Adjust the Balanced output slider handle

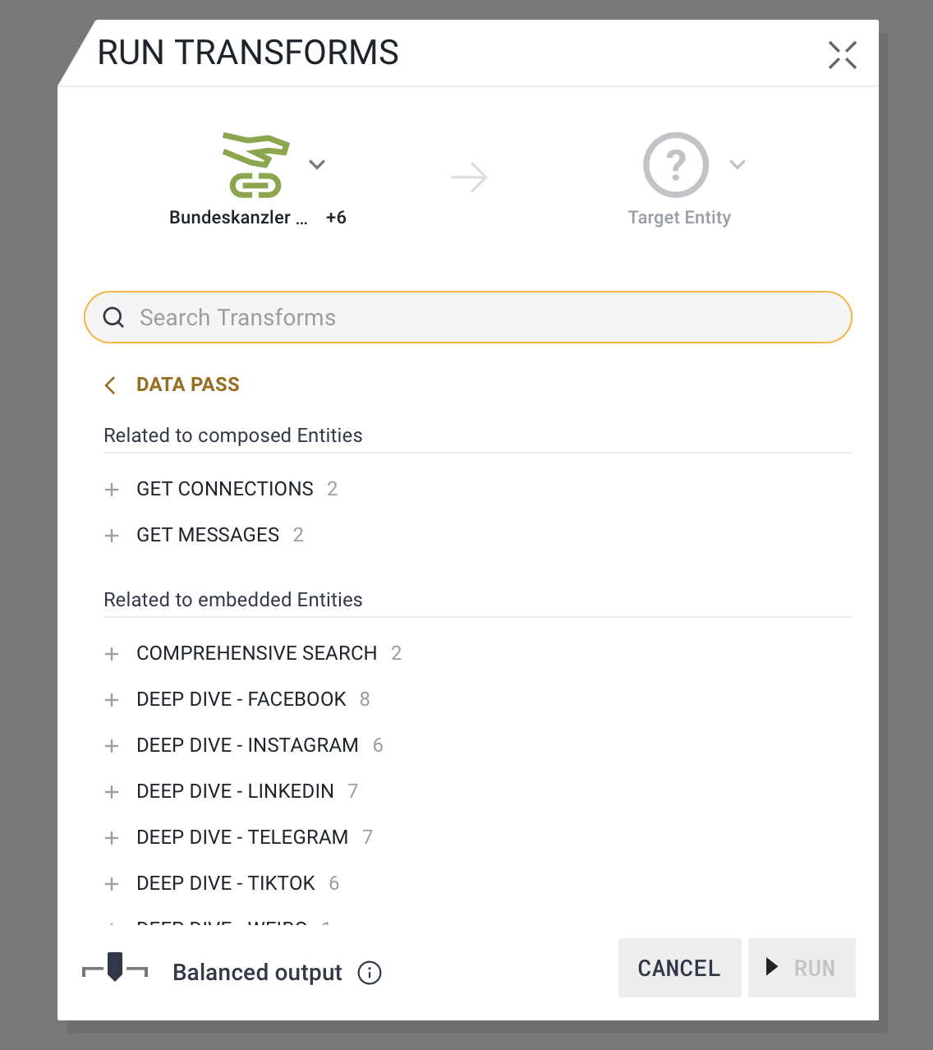pos(115,966)
